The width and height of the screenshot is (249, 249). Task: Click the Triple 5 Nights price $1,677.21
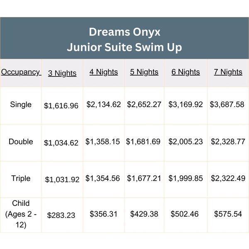tap(144, 178)
